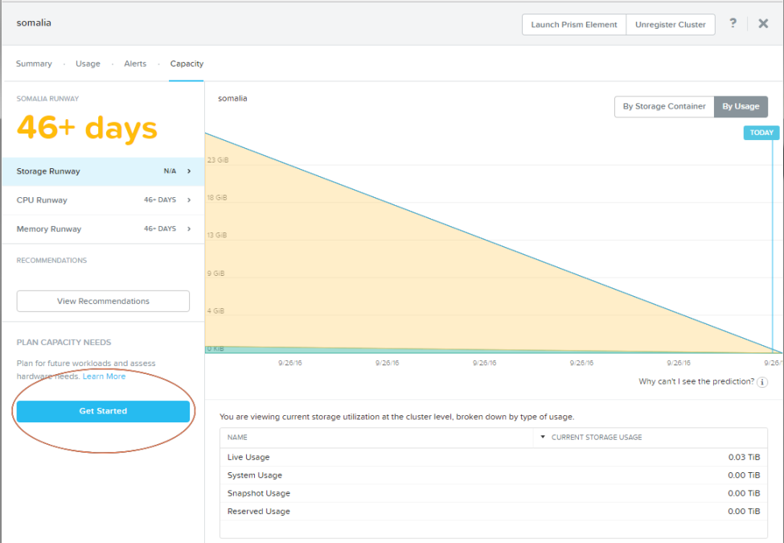Expand CPU Runway chevron
The width and height of the screenshot is (784, 543).
pyautogui.click(x=189, y=200)
